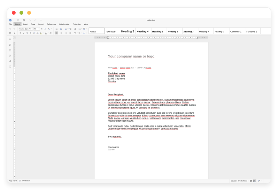Paste from clipboard icon
Image resolution: width=278 pixels, height=190 pixels.
click(10, 33)
